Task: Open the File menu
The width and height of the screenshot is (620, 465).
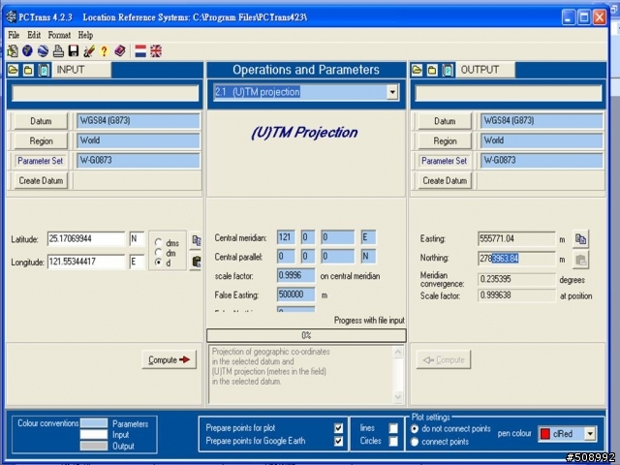Action: 14,35
